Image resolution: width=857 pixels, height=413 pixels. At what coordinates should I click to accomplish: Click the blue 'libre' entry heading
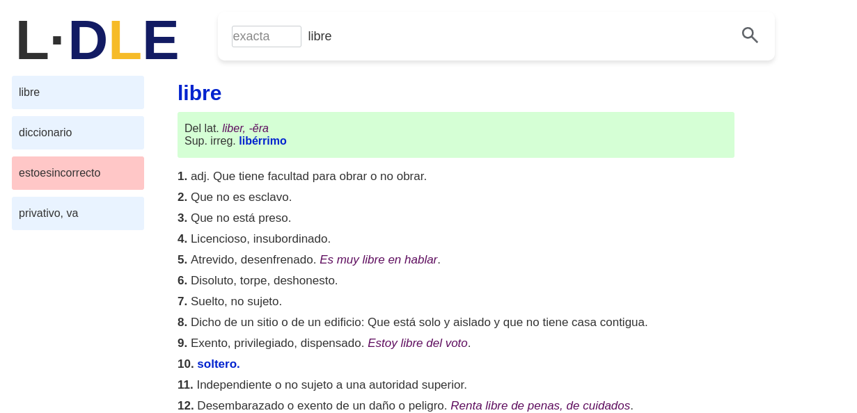(199, 93)
